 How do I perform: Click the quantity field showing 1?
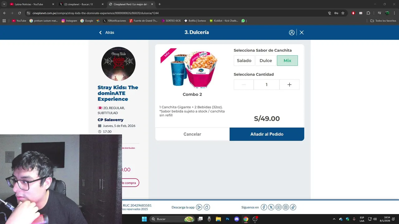coord(267,85)
